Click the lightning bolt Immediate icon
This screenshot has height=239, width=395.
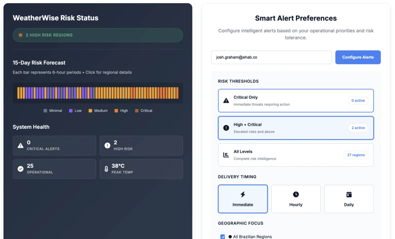(243, 195)
